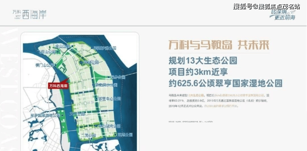
Task: Click the 约625.6公顷翠亨国家湿地公园 heading
Action: tap(226, 84)
